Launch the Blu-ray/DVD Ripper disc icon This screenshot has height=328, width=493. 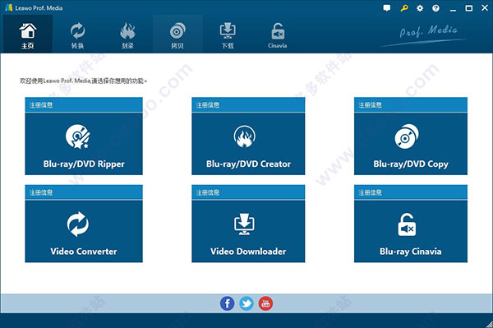78,136
